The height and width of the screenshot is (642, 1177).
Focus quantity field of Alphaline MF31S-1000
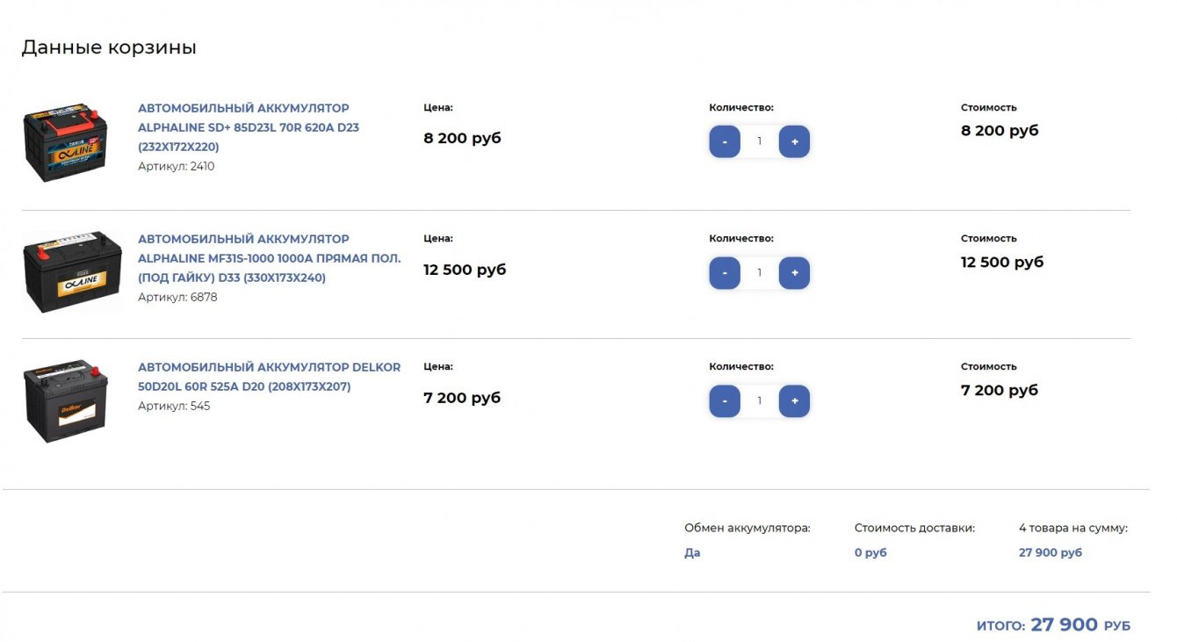point(760,273)
